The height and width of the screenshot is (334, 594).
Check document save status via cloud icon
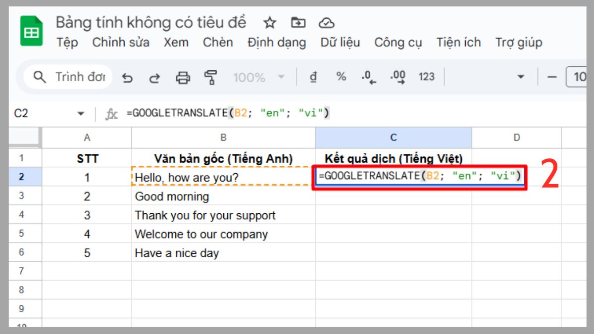point(326,23)
